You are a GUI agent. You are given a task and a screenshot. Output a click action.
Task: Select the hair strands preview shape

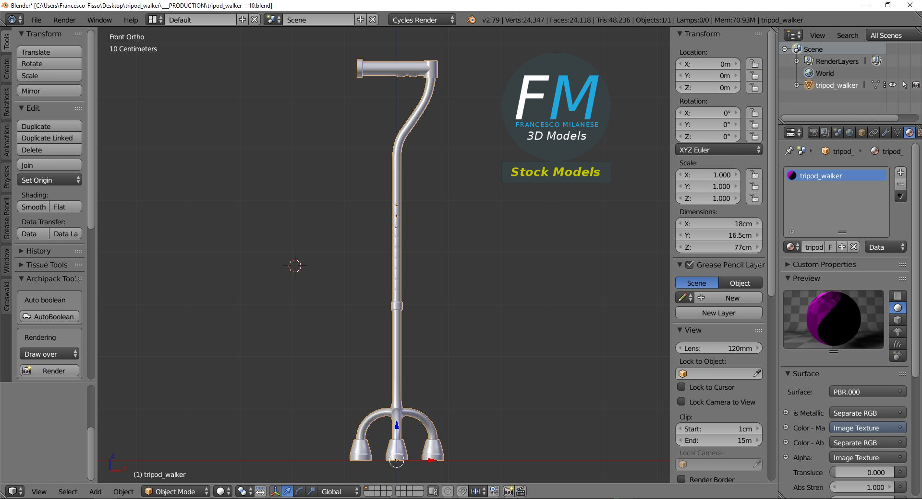pyautogui.click(x=898, y=344)
